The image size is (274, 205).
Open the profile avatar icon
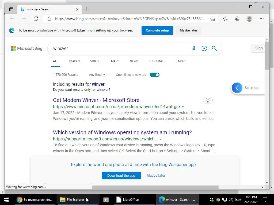click(249, 19)
